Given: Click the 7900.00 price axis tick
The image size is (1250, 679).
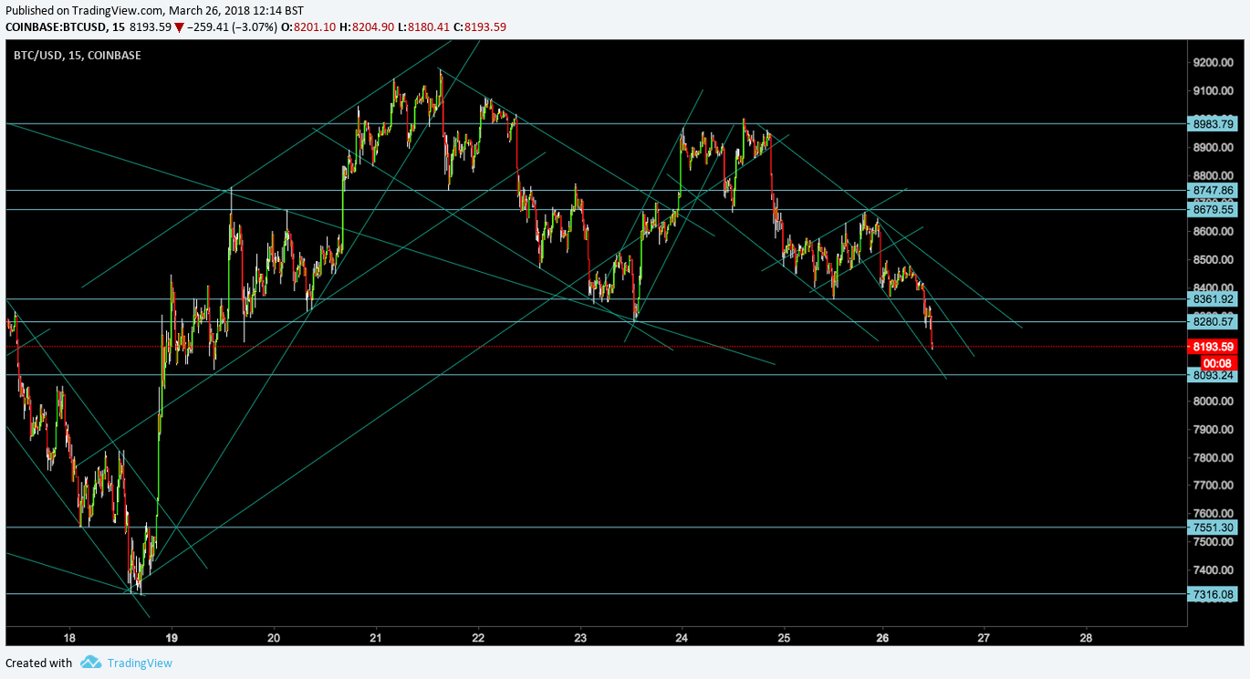Looking at the screenshot, I should pos(1214,430).
